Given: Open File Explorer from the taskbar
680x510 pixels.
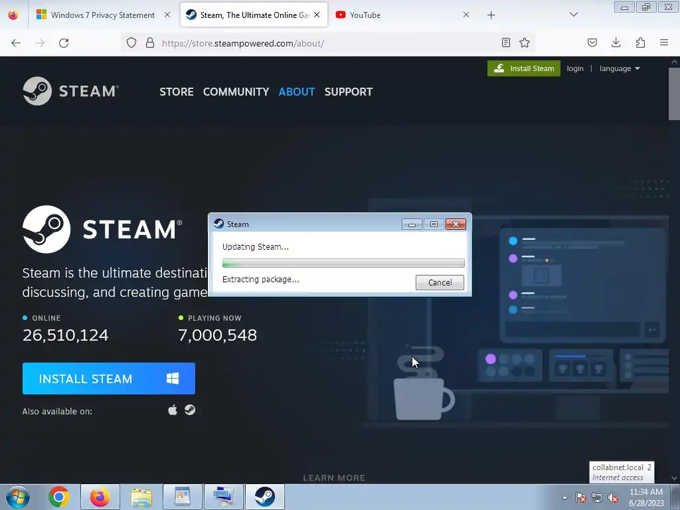Looking at the screenshot, I should click(x=141, y=497).
